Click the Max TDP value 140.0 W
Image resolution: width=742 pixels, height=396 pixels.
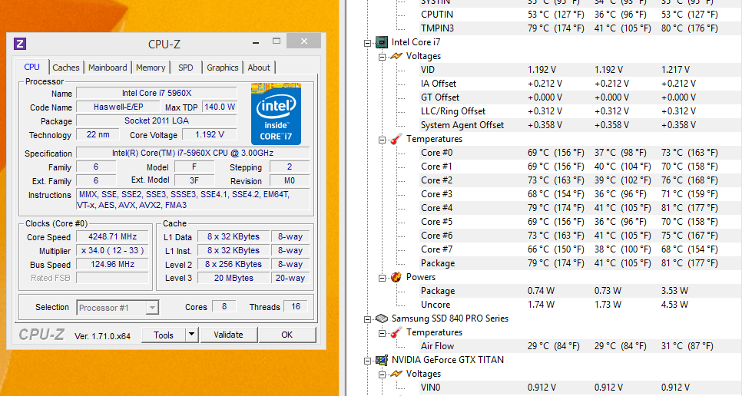(x=220, y=107)
